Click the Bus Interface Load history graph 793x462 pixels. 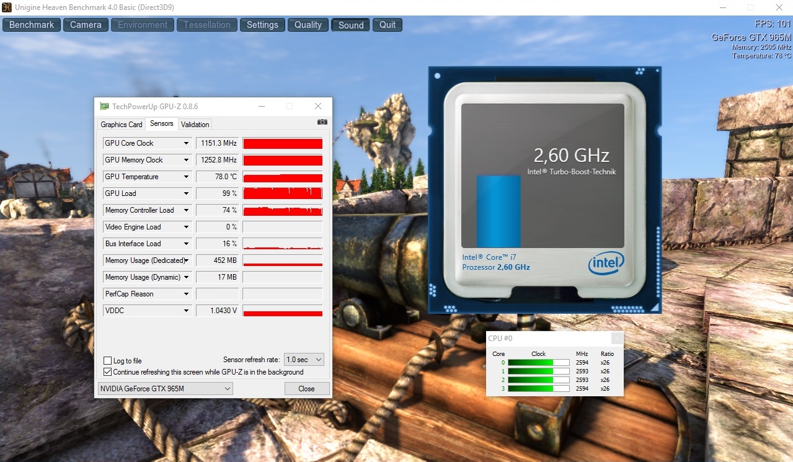tap(283, 244)
